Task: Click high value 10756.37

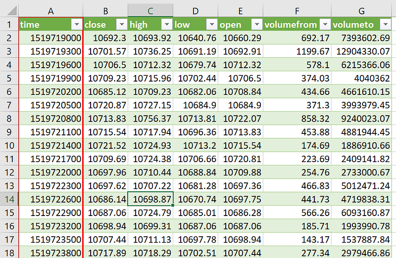Action: (x=152, y=119)
